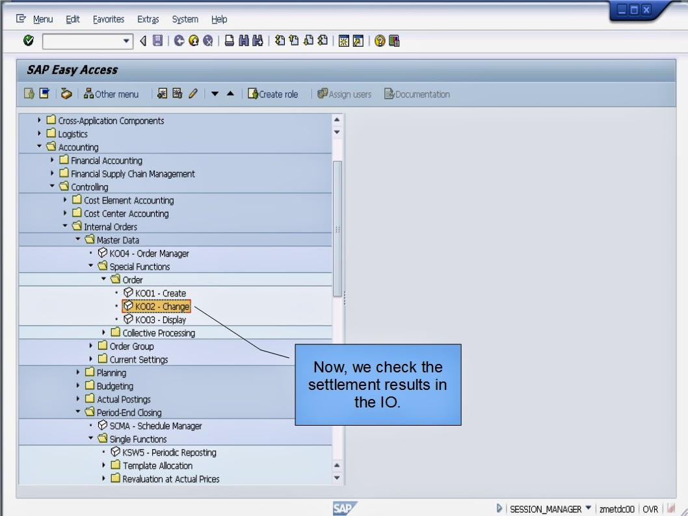Click the Find Next binoculars icon
This screenshot has width=688, height=516.
click(258, 41)
